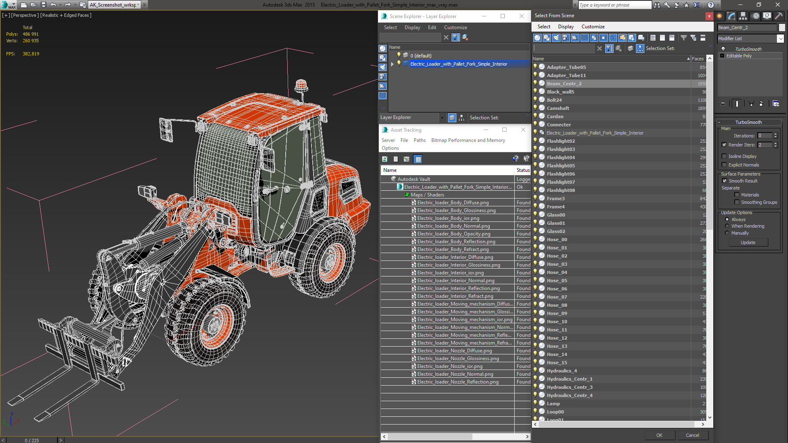Select Camshaft in the object list
Viewport: 788px width, 443px height.
click(x=558, y=108)
